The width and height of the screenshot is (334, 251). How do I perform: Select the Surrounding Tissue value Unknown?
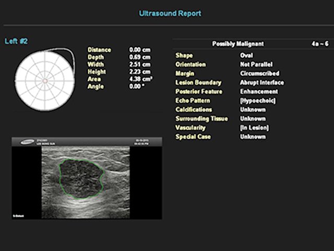(x=253, y=119)
